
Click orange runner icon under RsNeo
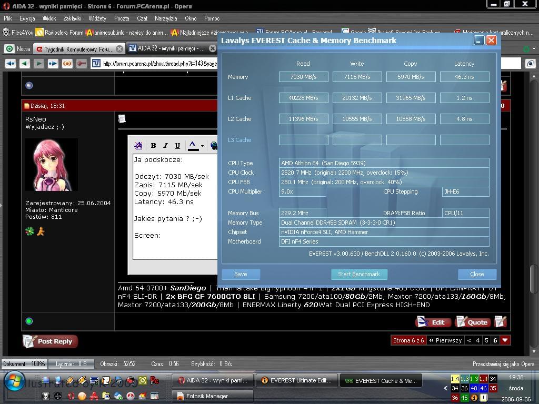[x=41, y=231]
